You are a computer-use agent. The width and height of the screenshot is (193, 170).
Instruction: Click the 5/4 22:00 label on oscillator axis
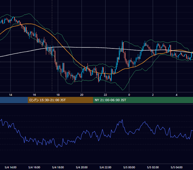(x=105, y=167)
